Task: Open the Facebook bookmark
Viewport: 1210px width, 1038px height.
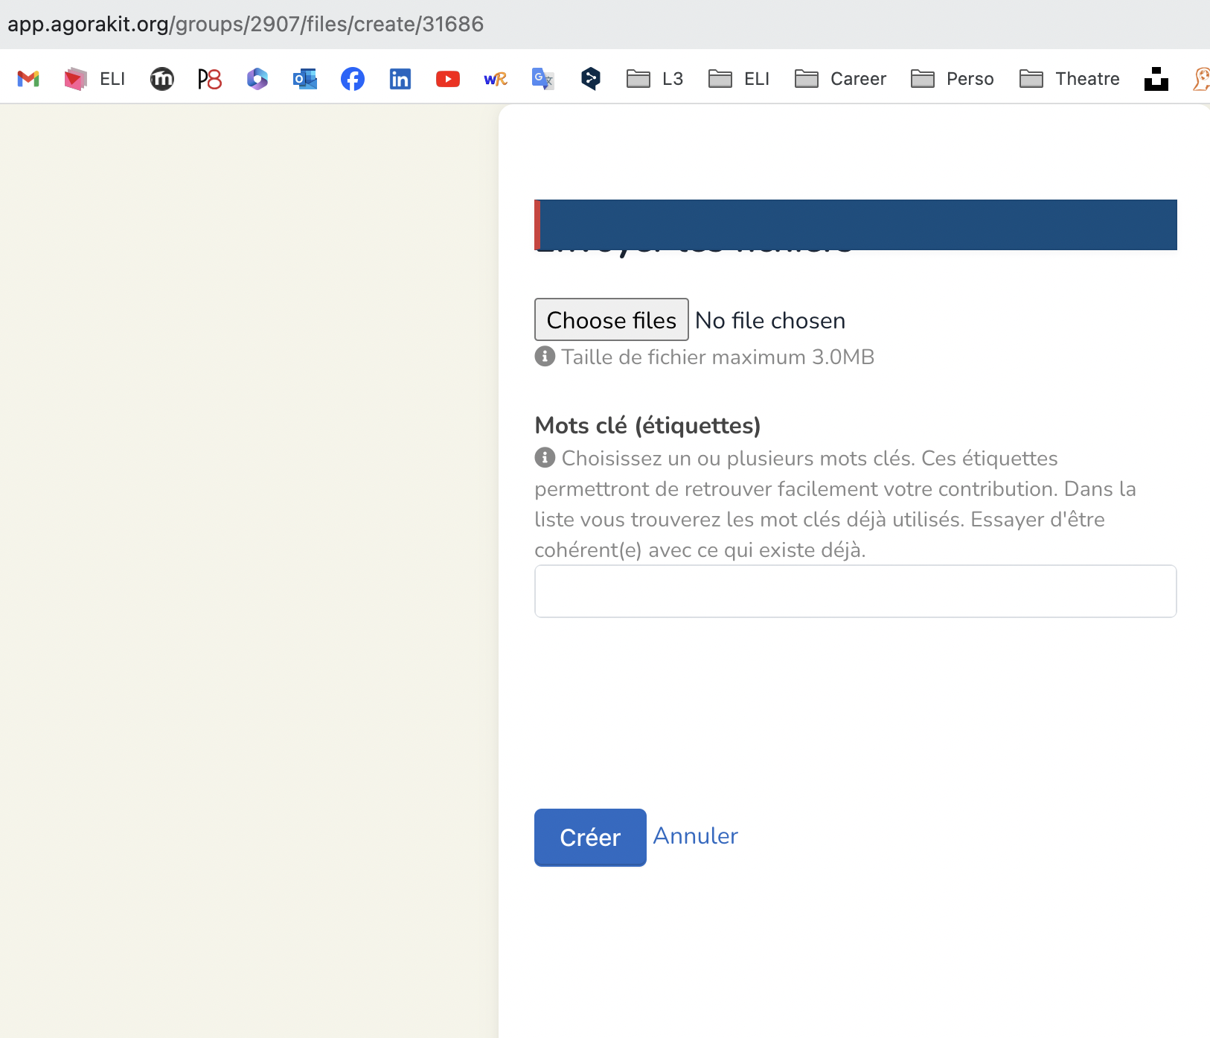Action: point(353,78)
